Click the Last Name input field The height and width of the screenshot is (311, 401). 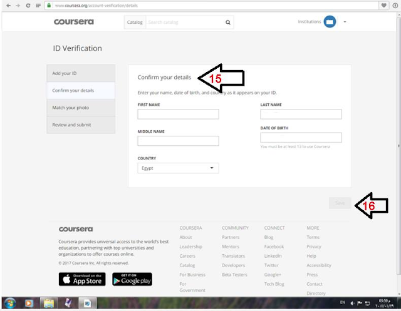301,114
